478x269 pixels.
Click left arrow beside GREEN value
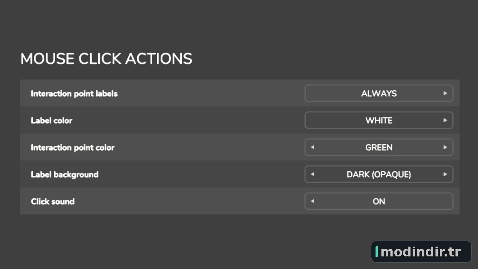click(x=312, y=147)
